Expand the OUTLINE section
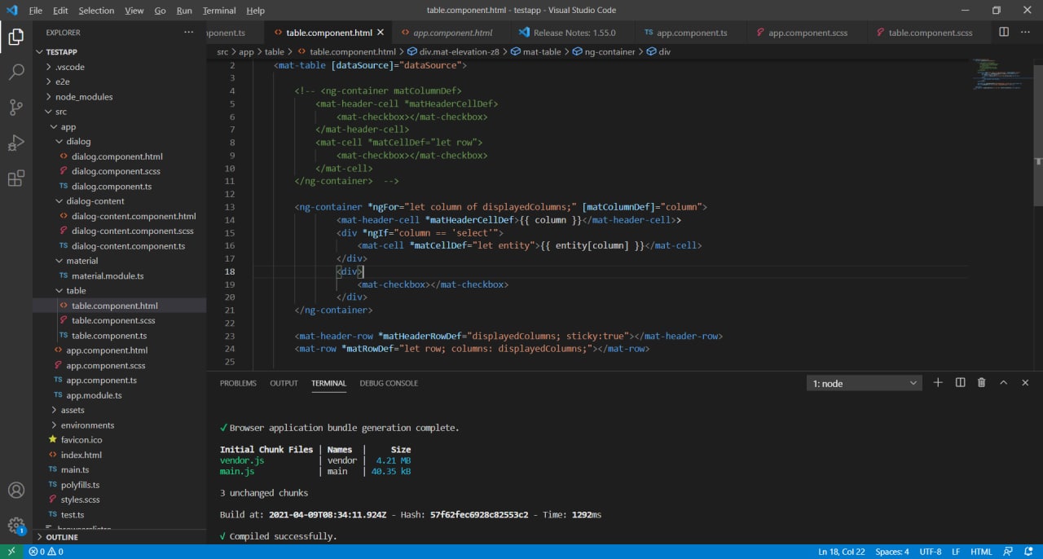 (x=62, y=538)
